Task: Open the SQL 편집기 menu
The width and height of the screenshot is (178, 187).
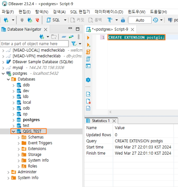Action: pyautogui.click(x=80, y=12)
